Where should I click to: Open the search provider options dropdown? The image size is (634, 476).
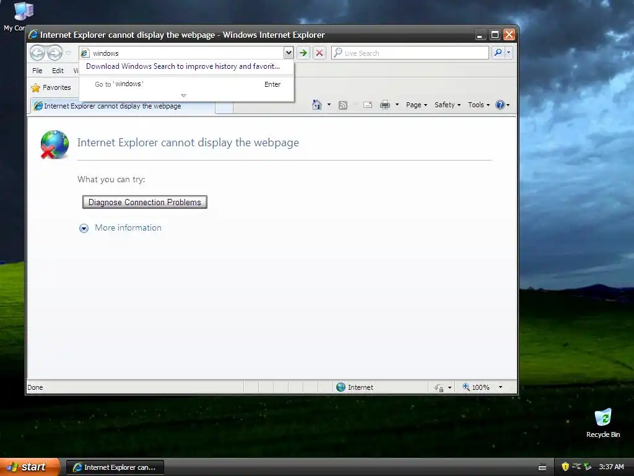pyautogui.click(x=509, y=53)
